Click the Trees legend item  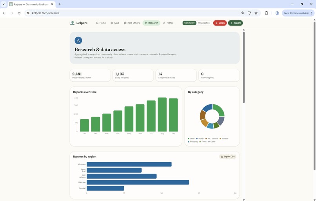tap(203, 142)
